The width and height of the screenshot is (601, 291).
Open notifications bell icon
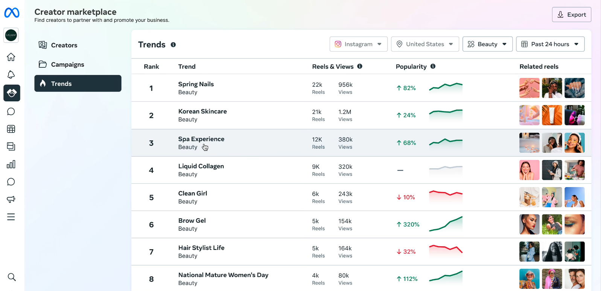pyautogui.click(x=11, y=75)
